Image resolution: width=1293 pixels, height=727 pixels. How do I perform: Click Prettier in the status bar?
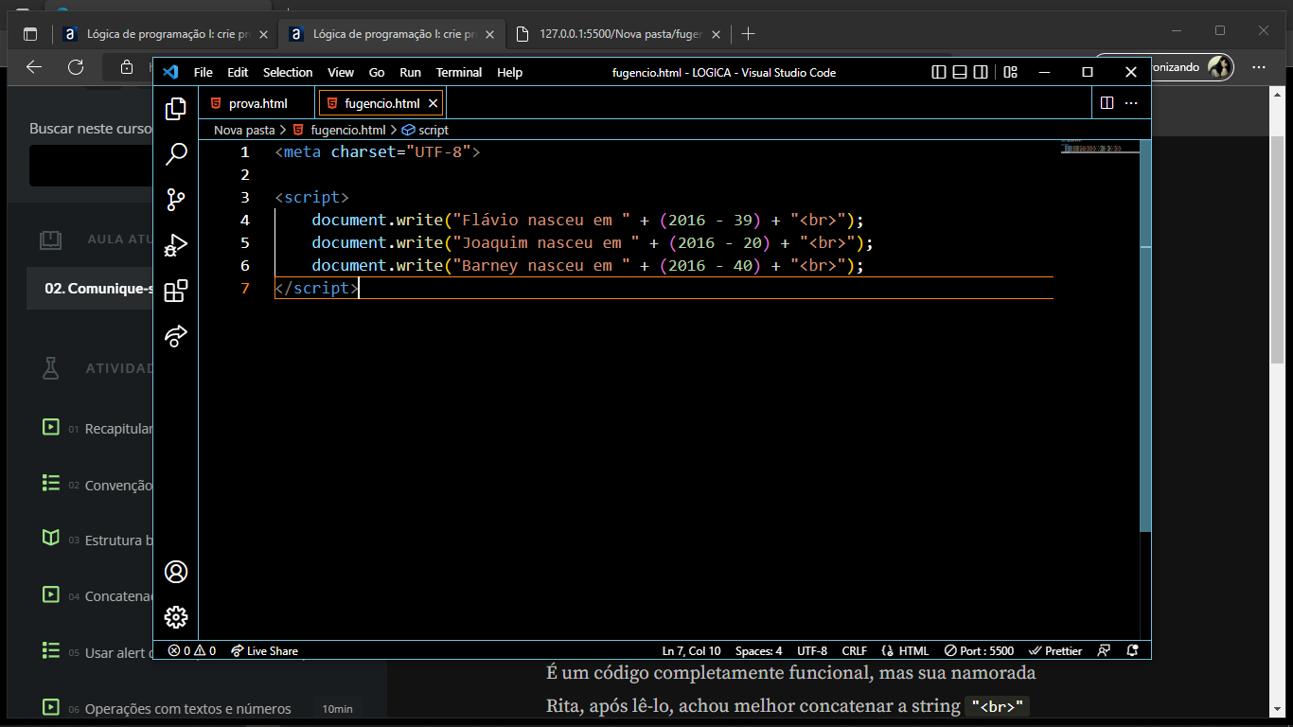click(1056, 650)
